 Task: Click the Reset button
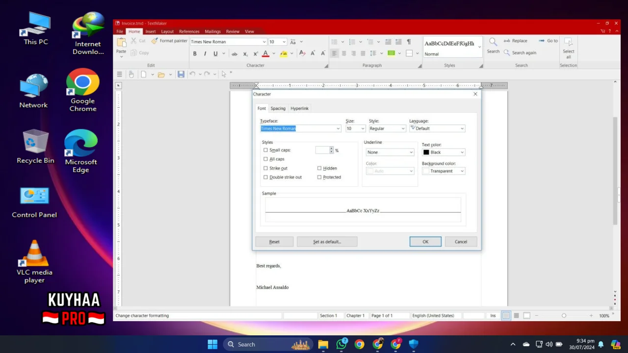[274, 242]
